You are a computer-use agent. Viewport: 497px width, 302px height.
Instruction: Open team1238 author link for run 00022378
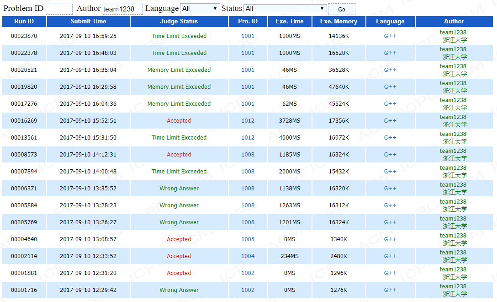[x=453, y=49]
